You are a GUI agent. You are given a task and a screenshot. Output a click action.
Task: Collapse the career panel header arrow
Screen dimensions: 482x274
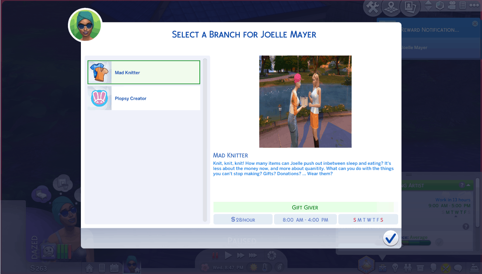click(x=468, y=185)
